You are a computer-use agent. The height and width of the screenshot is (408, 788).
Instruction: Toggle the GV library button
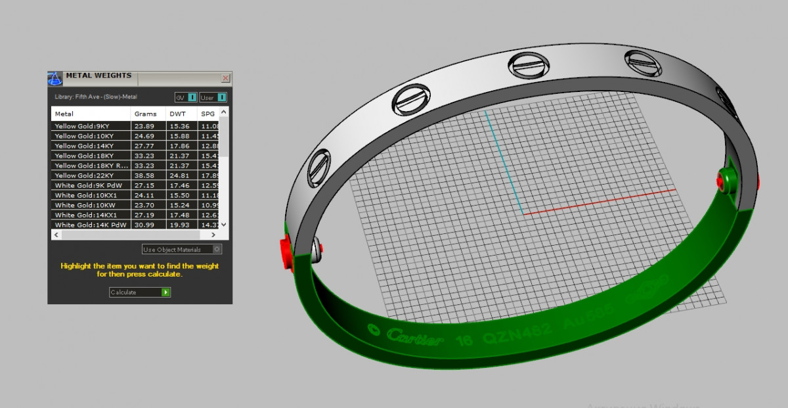[186, 97]
